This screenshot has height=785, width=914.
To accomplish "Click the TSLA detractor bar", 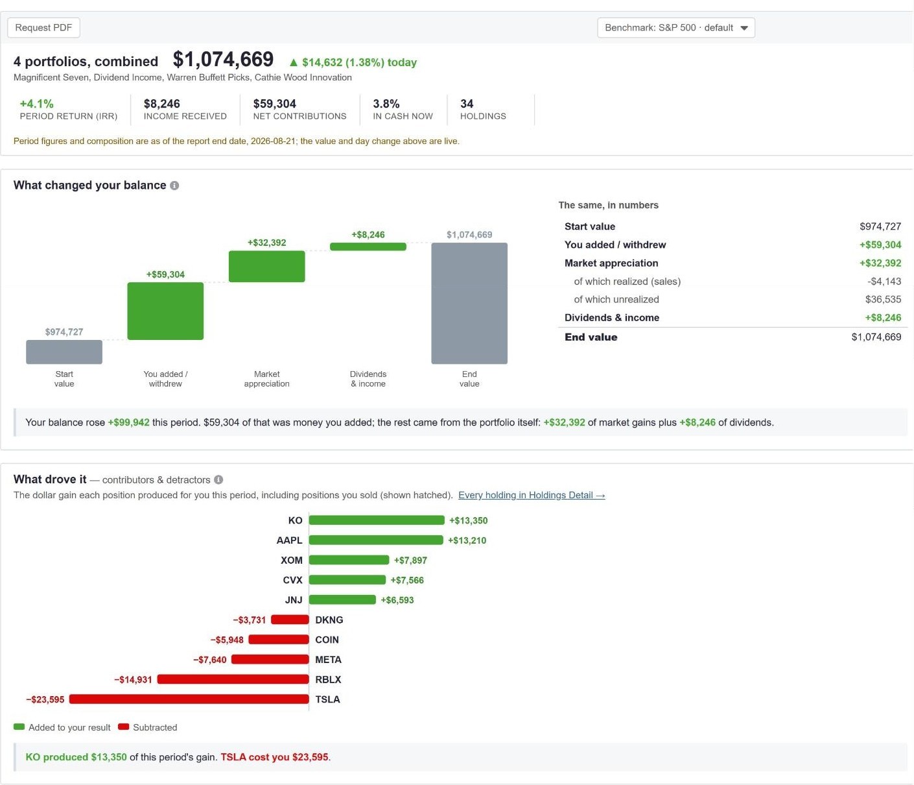I will pyautogui.click(x=189, y=699).
